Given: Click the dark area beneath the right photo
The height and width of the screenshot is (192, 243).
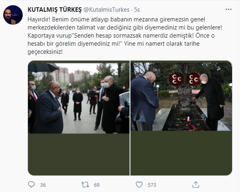Looking at the screenshot, I should point(181,153).
